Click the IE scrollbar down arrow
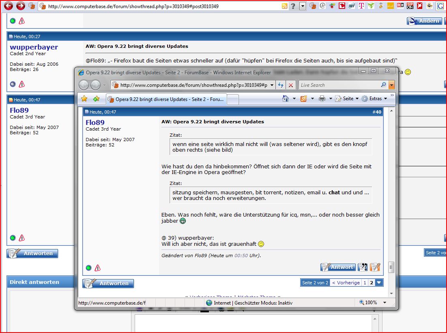Screen dimensions: 447x333 coord(391,293)
